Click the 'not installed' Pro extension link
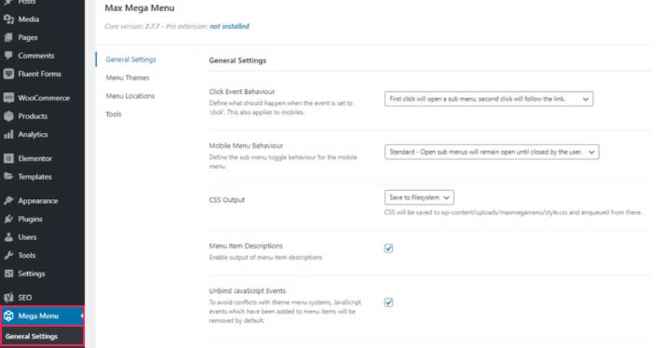The width and height of the screenshot is (665, 348). pyautogui.click(x=229, y=26)
